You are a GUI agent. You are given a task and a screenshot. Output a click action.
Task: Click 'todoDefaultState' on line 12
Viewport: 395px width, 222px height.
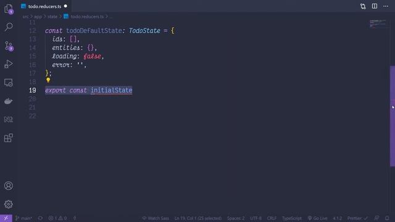(94, 31)
